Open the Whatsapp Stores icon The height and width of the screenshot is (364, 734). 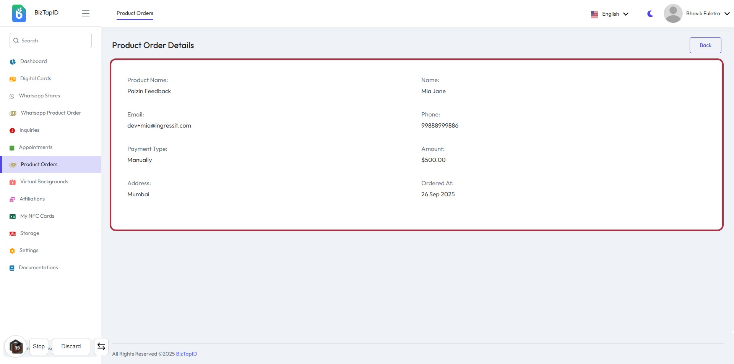pyautogui.click(x=12, y=96)
